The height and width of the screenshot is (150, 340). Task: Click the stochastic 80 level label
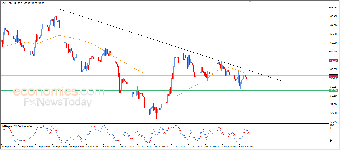point(331,128)
